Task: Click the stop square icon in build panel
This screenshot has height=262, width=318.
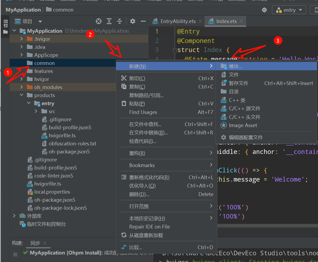Action: tap(15, 254)
